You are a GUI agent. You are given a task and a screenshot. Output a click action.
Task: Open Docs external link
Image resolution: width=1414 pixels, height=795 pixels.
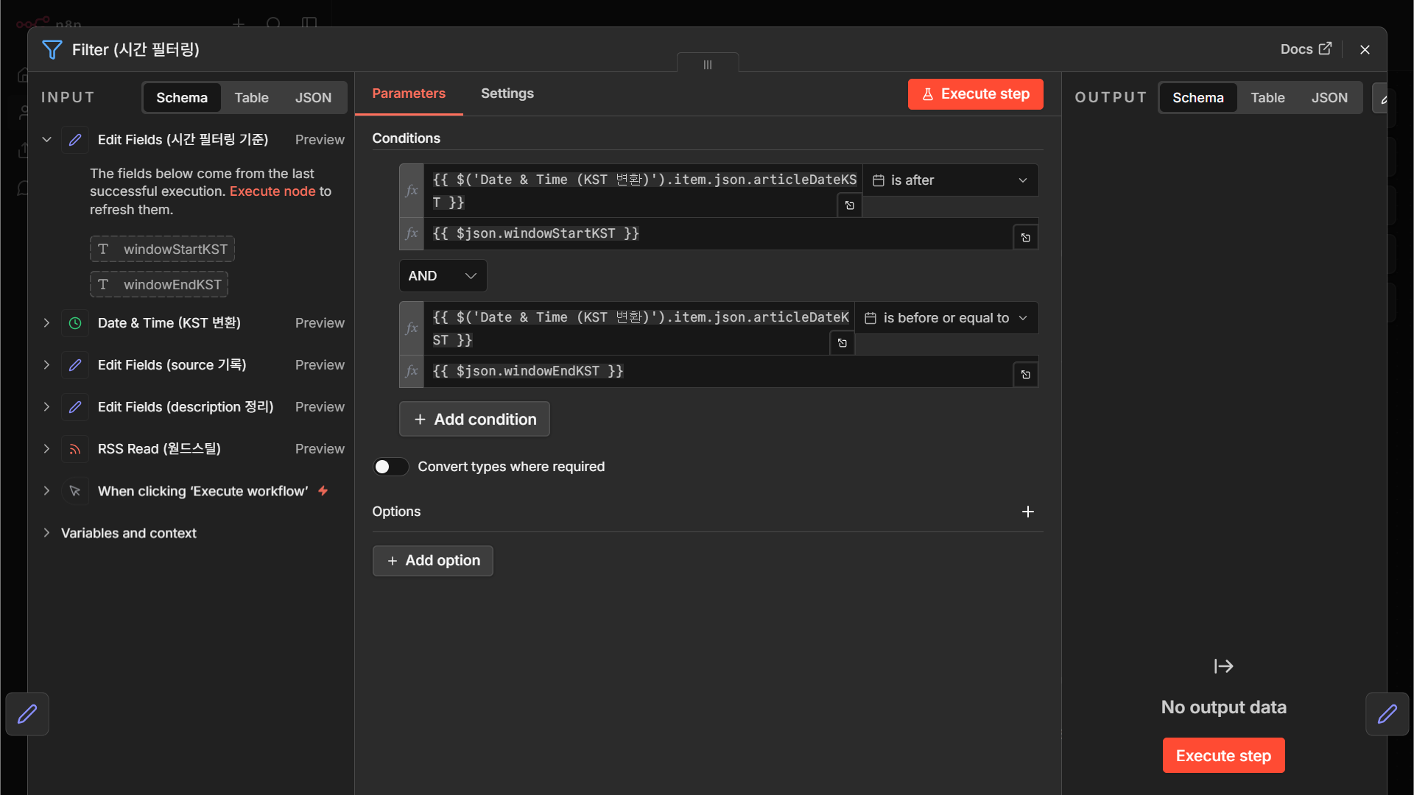tap(1306, 49)
